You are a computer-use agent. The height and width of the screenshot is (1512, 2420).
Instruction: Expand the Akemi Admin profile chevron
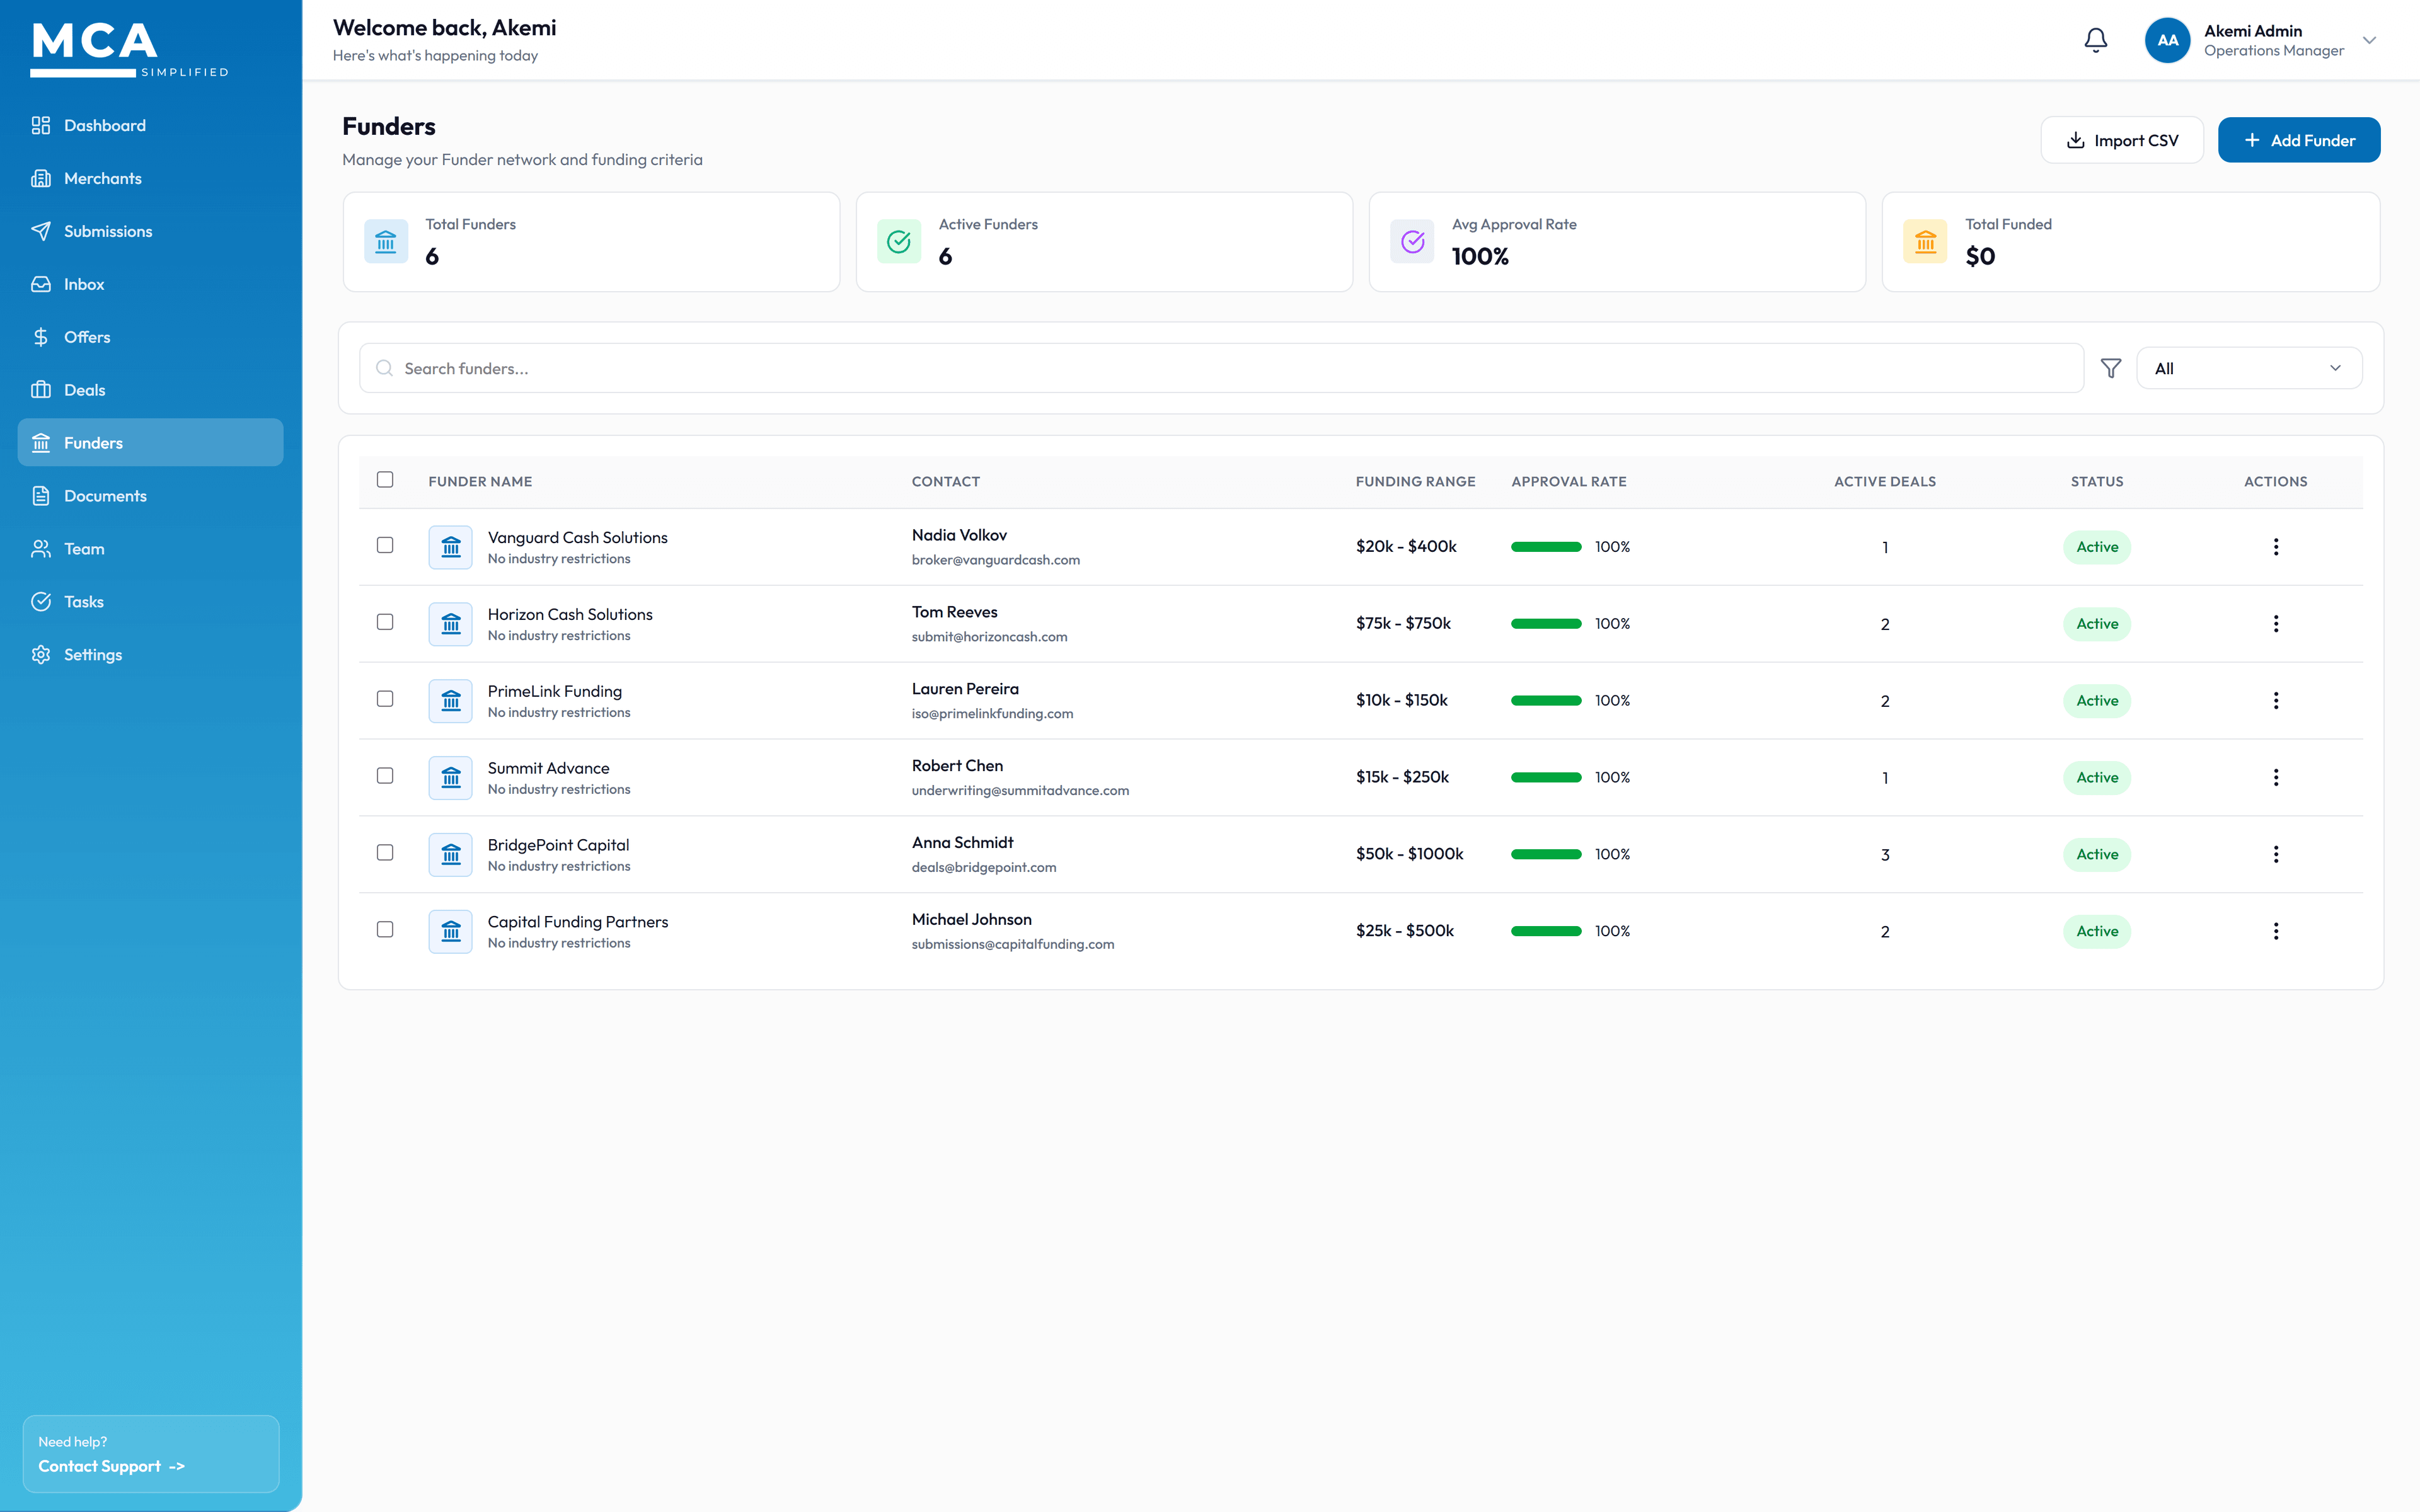[x=2369, y=40]
